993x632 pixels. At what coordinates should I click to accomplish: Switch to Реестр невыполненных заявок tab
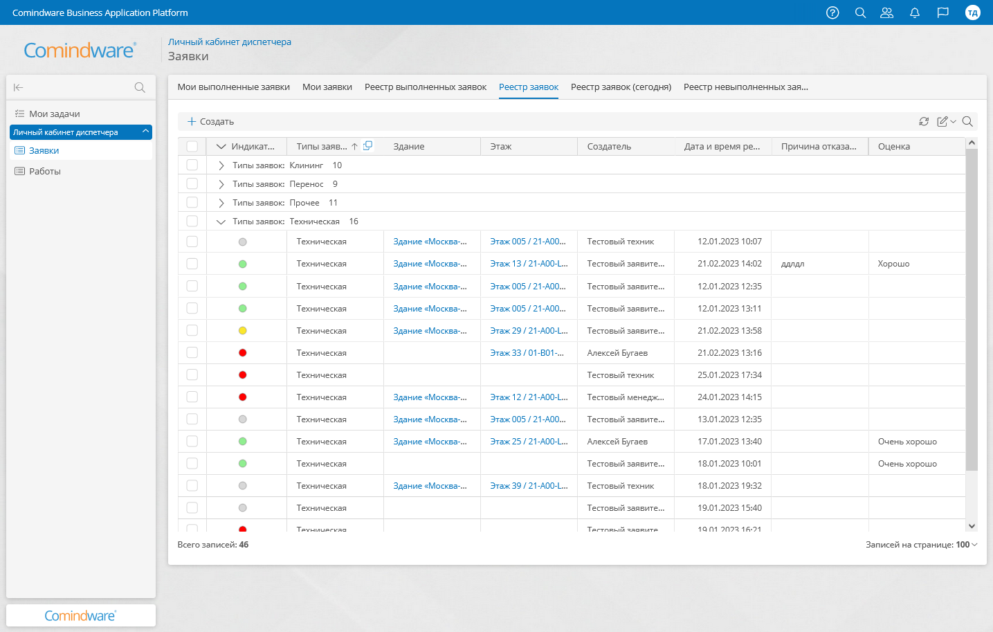coord(746,87)
